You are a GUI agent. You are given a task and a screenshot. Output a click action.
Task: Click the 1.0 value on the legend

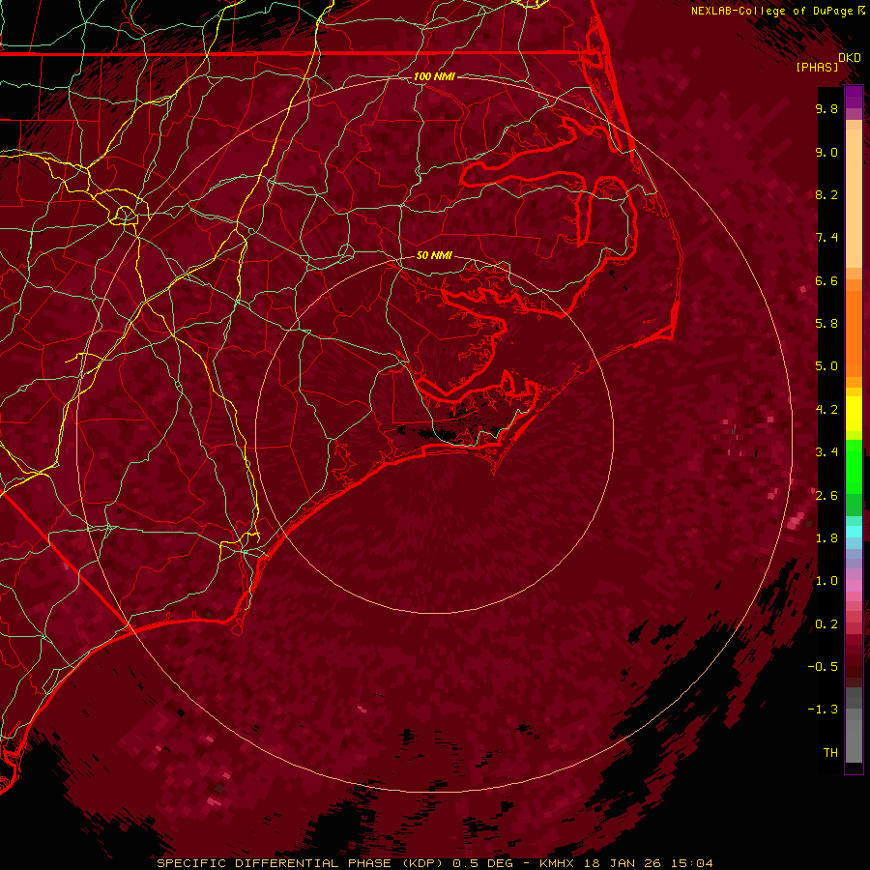(826, 581)
